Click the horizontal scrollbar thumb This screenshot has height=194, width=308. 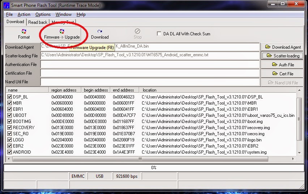click(140, 159)
